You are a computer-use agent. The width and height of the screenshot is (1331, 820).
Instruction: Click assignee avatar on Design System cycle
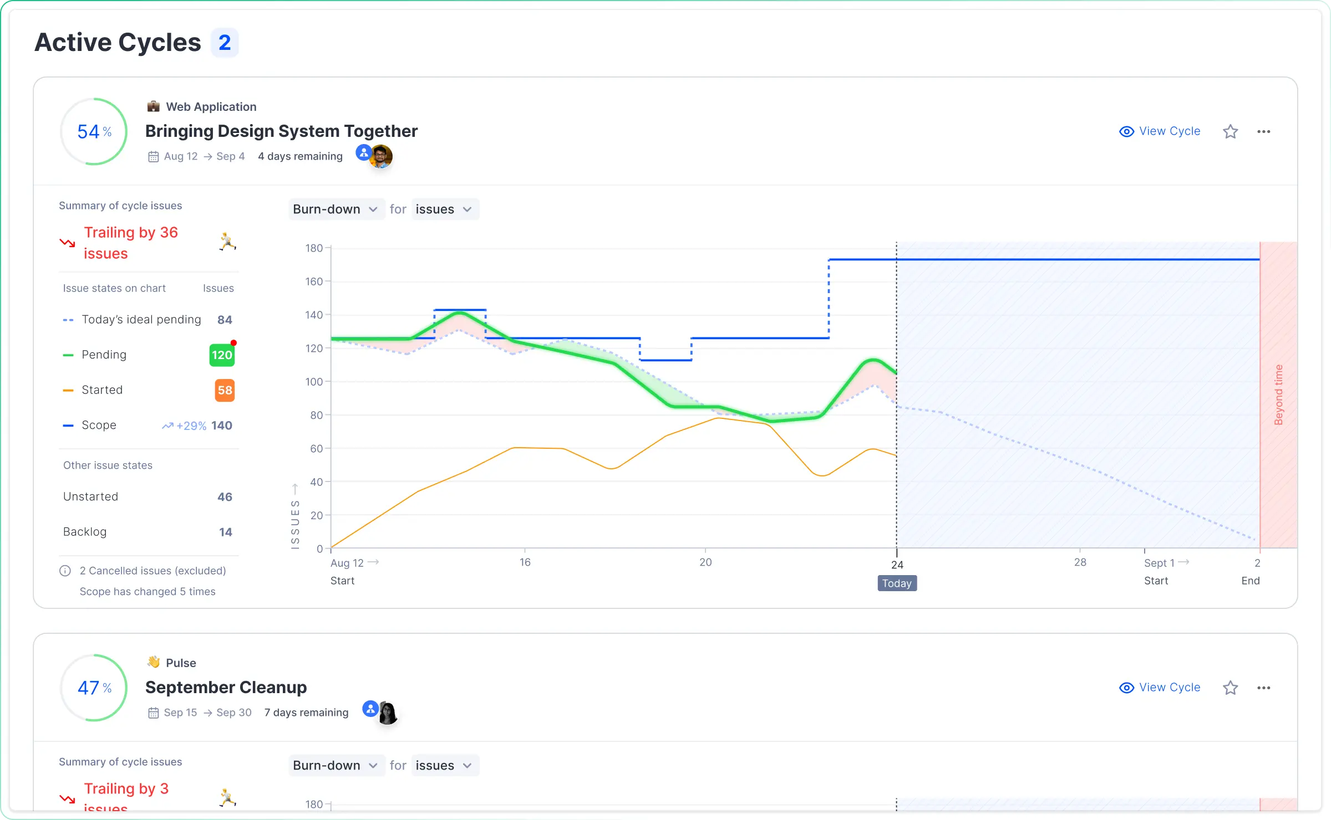(380, 156)
